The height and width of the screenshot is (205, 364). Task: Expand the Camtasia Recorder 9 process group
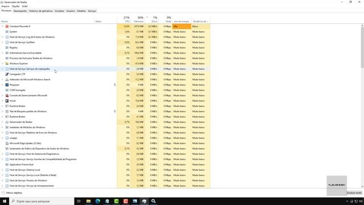(2, 26)
